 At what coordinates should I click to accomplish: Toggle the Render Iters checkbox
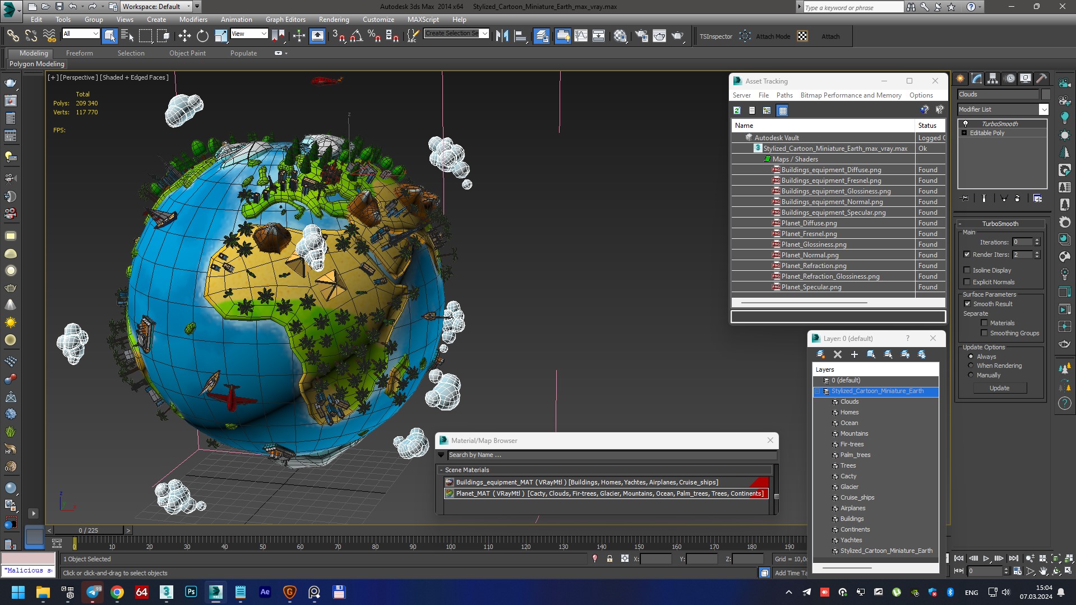click(x=967, y=255)
